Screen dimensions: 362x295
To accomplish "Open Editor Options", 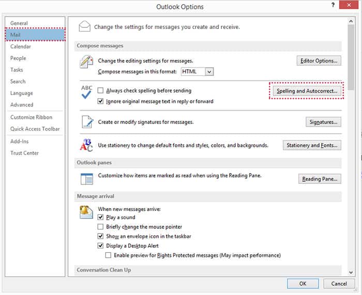I will pos(319,60).
